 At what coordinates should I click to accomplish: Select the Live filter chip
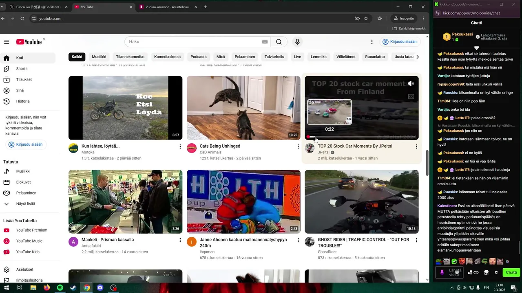(298, 57)
